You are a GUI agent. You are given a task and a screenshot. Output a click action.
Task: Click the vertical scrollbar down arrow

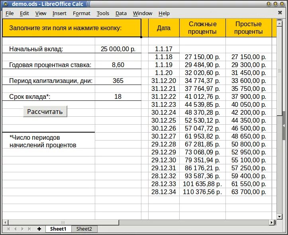tap(279, 216)
